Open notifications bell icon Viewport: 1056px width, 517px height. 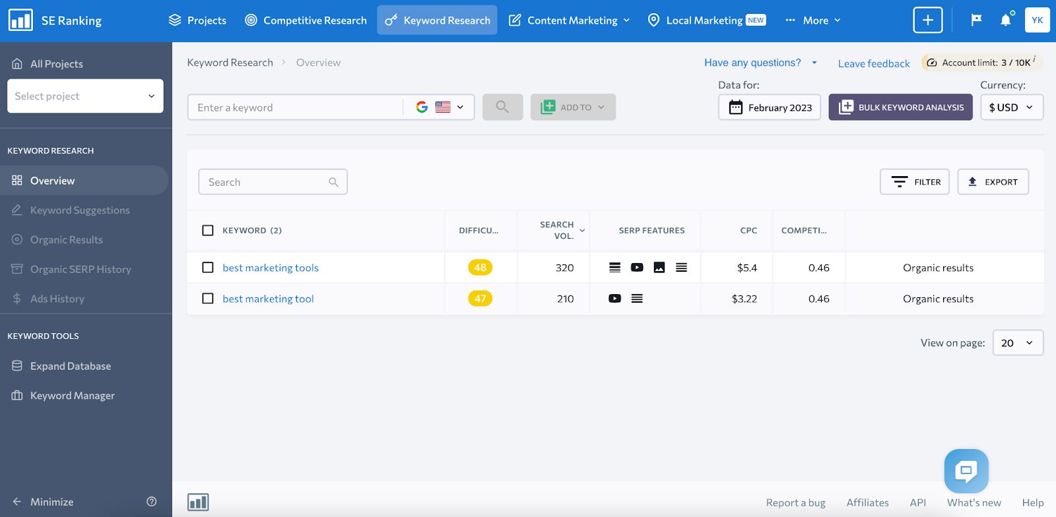[1006, 20]
